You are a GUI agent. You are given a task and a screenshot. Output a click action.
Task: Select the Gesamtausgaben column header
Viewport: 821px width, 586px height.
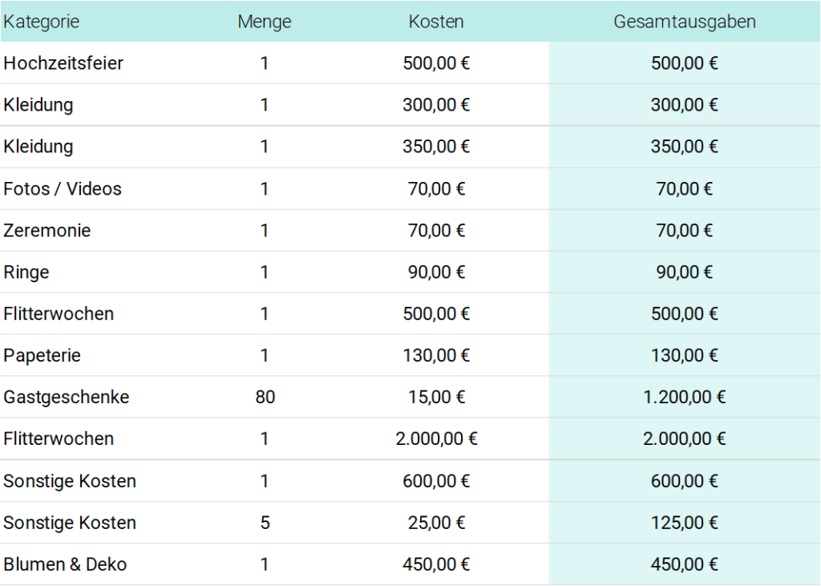(x=685, y=22)
